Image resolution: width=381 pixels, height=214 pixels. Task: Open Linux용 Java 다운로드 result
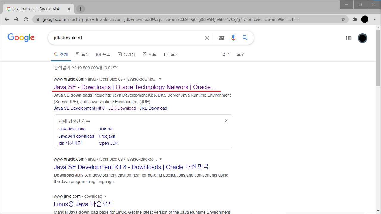click(x=84, y=204)
